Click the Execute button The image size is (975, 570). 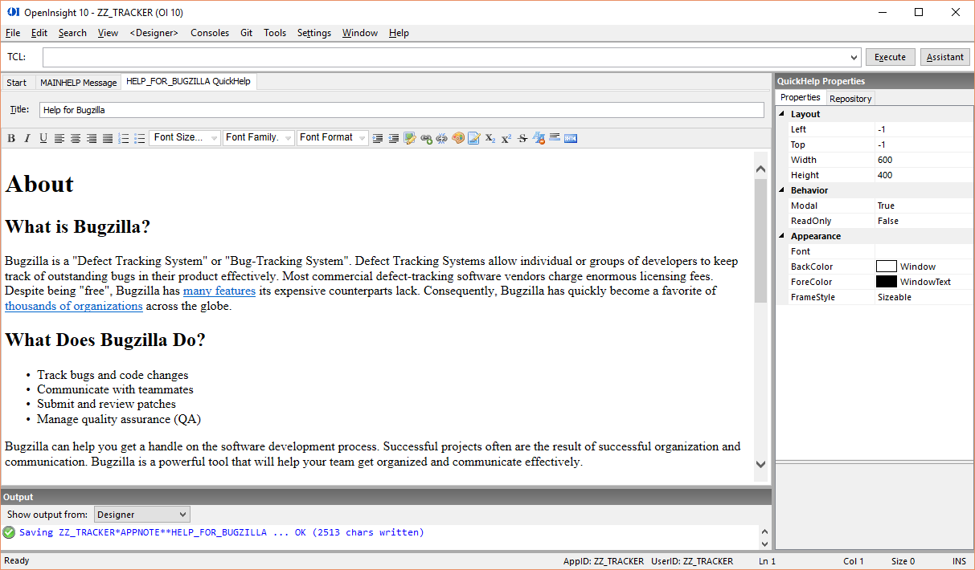tap(890, 57)
